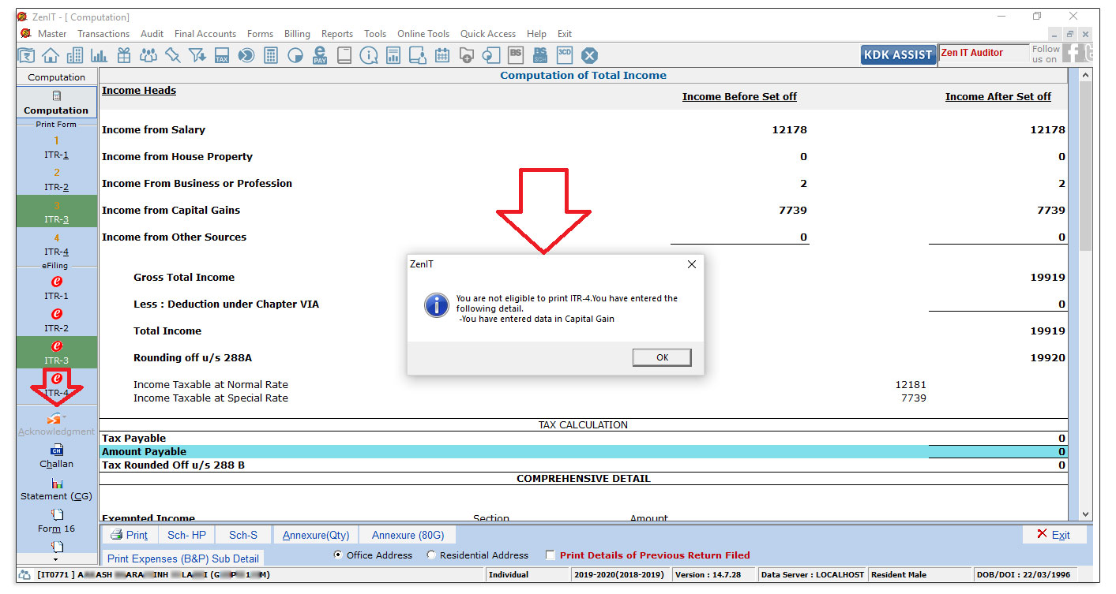Click OK in the ZenIT dialog
Viewport: 1116px width, 594px height.
click(x=662, y=357)
